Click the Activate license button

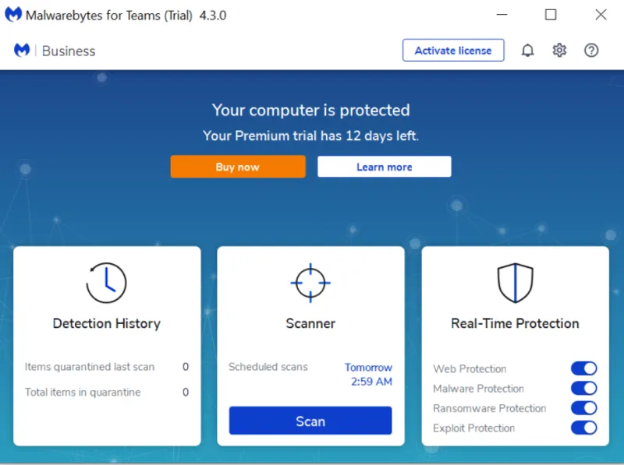tap(453, 51)
